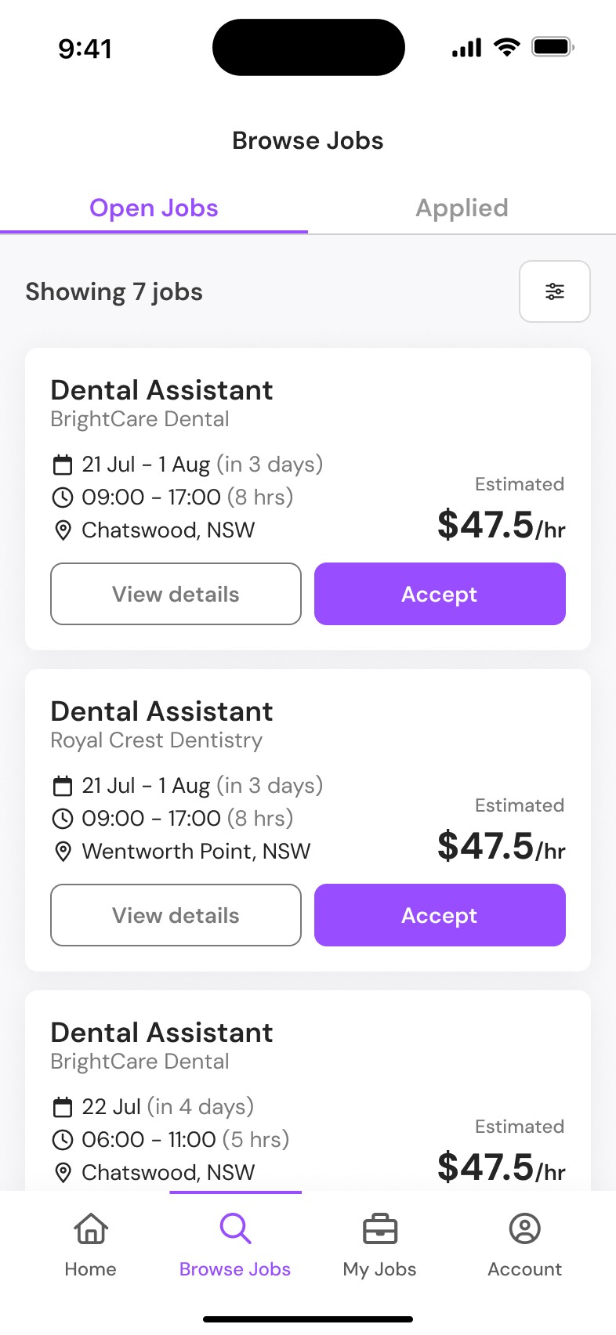The height and width of the screenshot is (1335, 616).
Task: Tap the Browse Jobs magnifier icon
Action: 235,1228
